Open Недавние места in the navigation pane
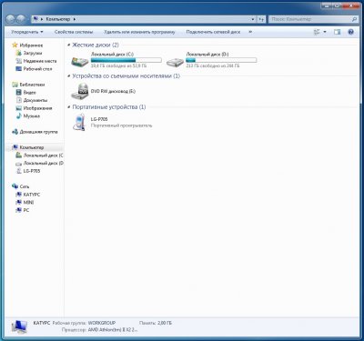Viewport: 364px width, 341px height. pyautogui.click(x=40, y=61)
